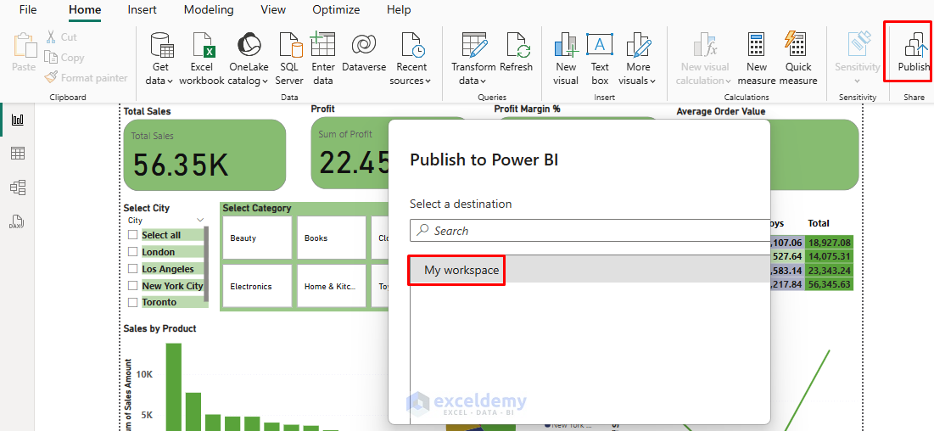Screen dimensions: 934x431
Task: Click the 23,343.24 total cell
Action: 829,270
